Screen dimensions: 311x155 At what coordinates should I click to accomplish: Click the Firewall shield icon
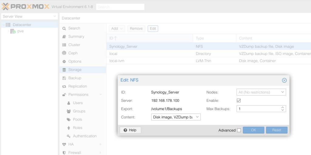[x=64, y=153]
